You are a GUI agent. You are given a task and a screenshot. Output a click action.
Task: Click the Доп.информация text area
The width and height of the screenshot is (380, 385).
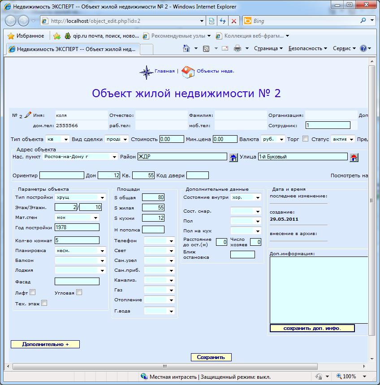click(319, 290)
